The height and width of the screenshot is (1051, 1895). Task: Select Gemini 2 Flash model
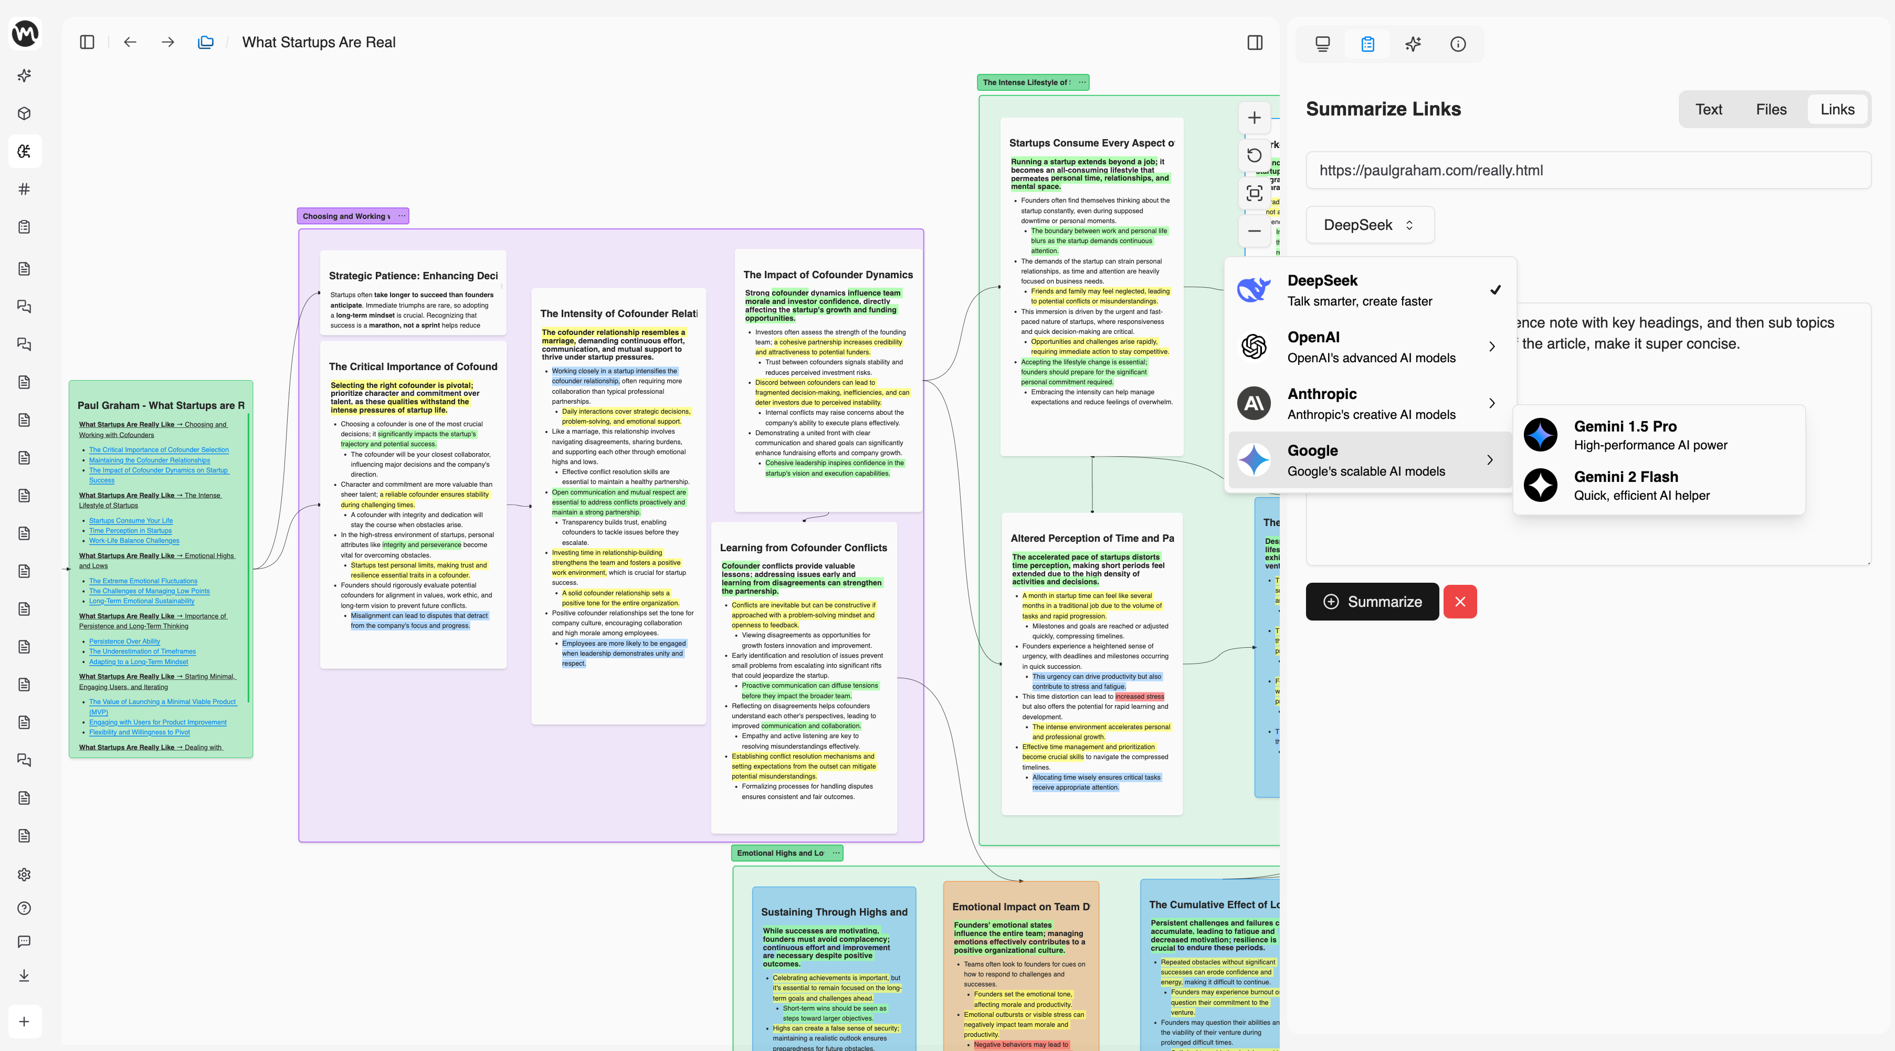(1659, 486)
